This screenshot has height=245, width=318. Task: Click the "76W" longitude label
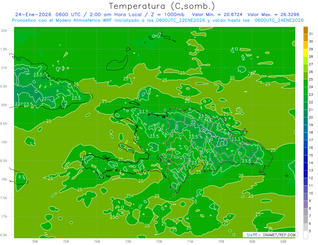[35, 241]
